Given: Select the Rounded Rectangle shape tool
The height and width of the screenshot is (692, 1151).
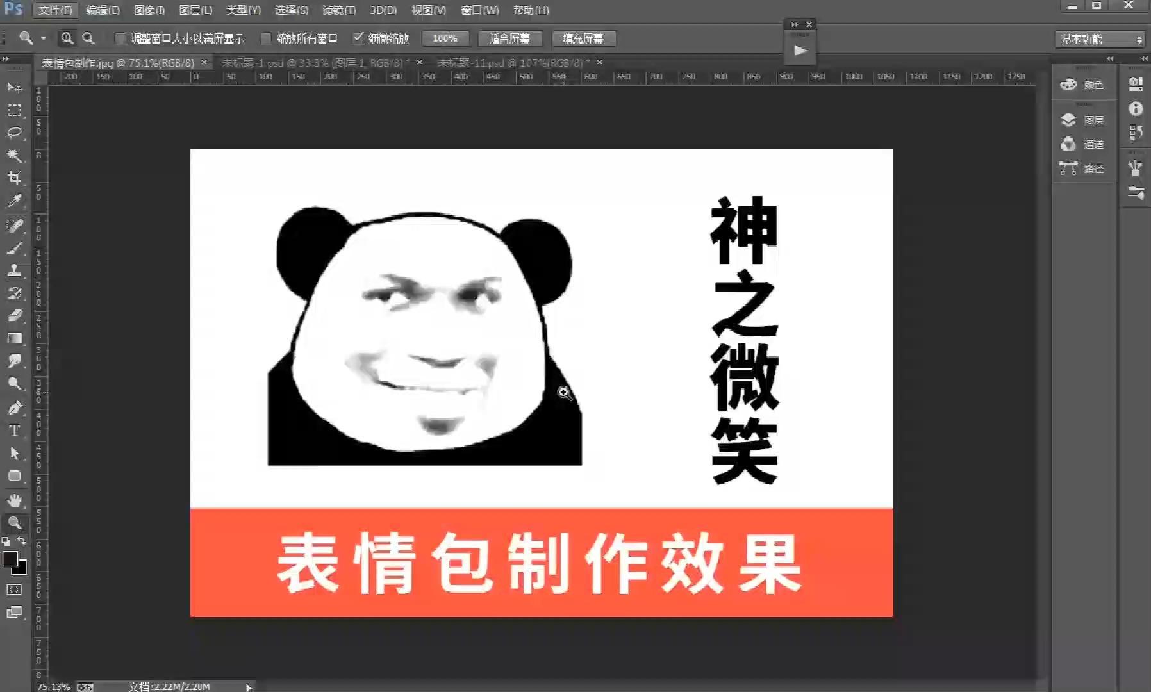Looking at the screenshot, I should 14,476.
